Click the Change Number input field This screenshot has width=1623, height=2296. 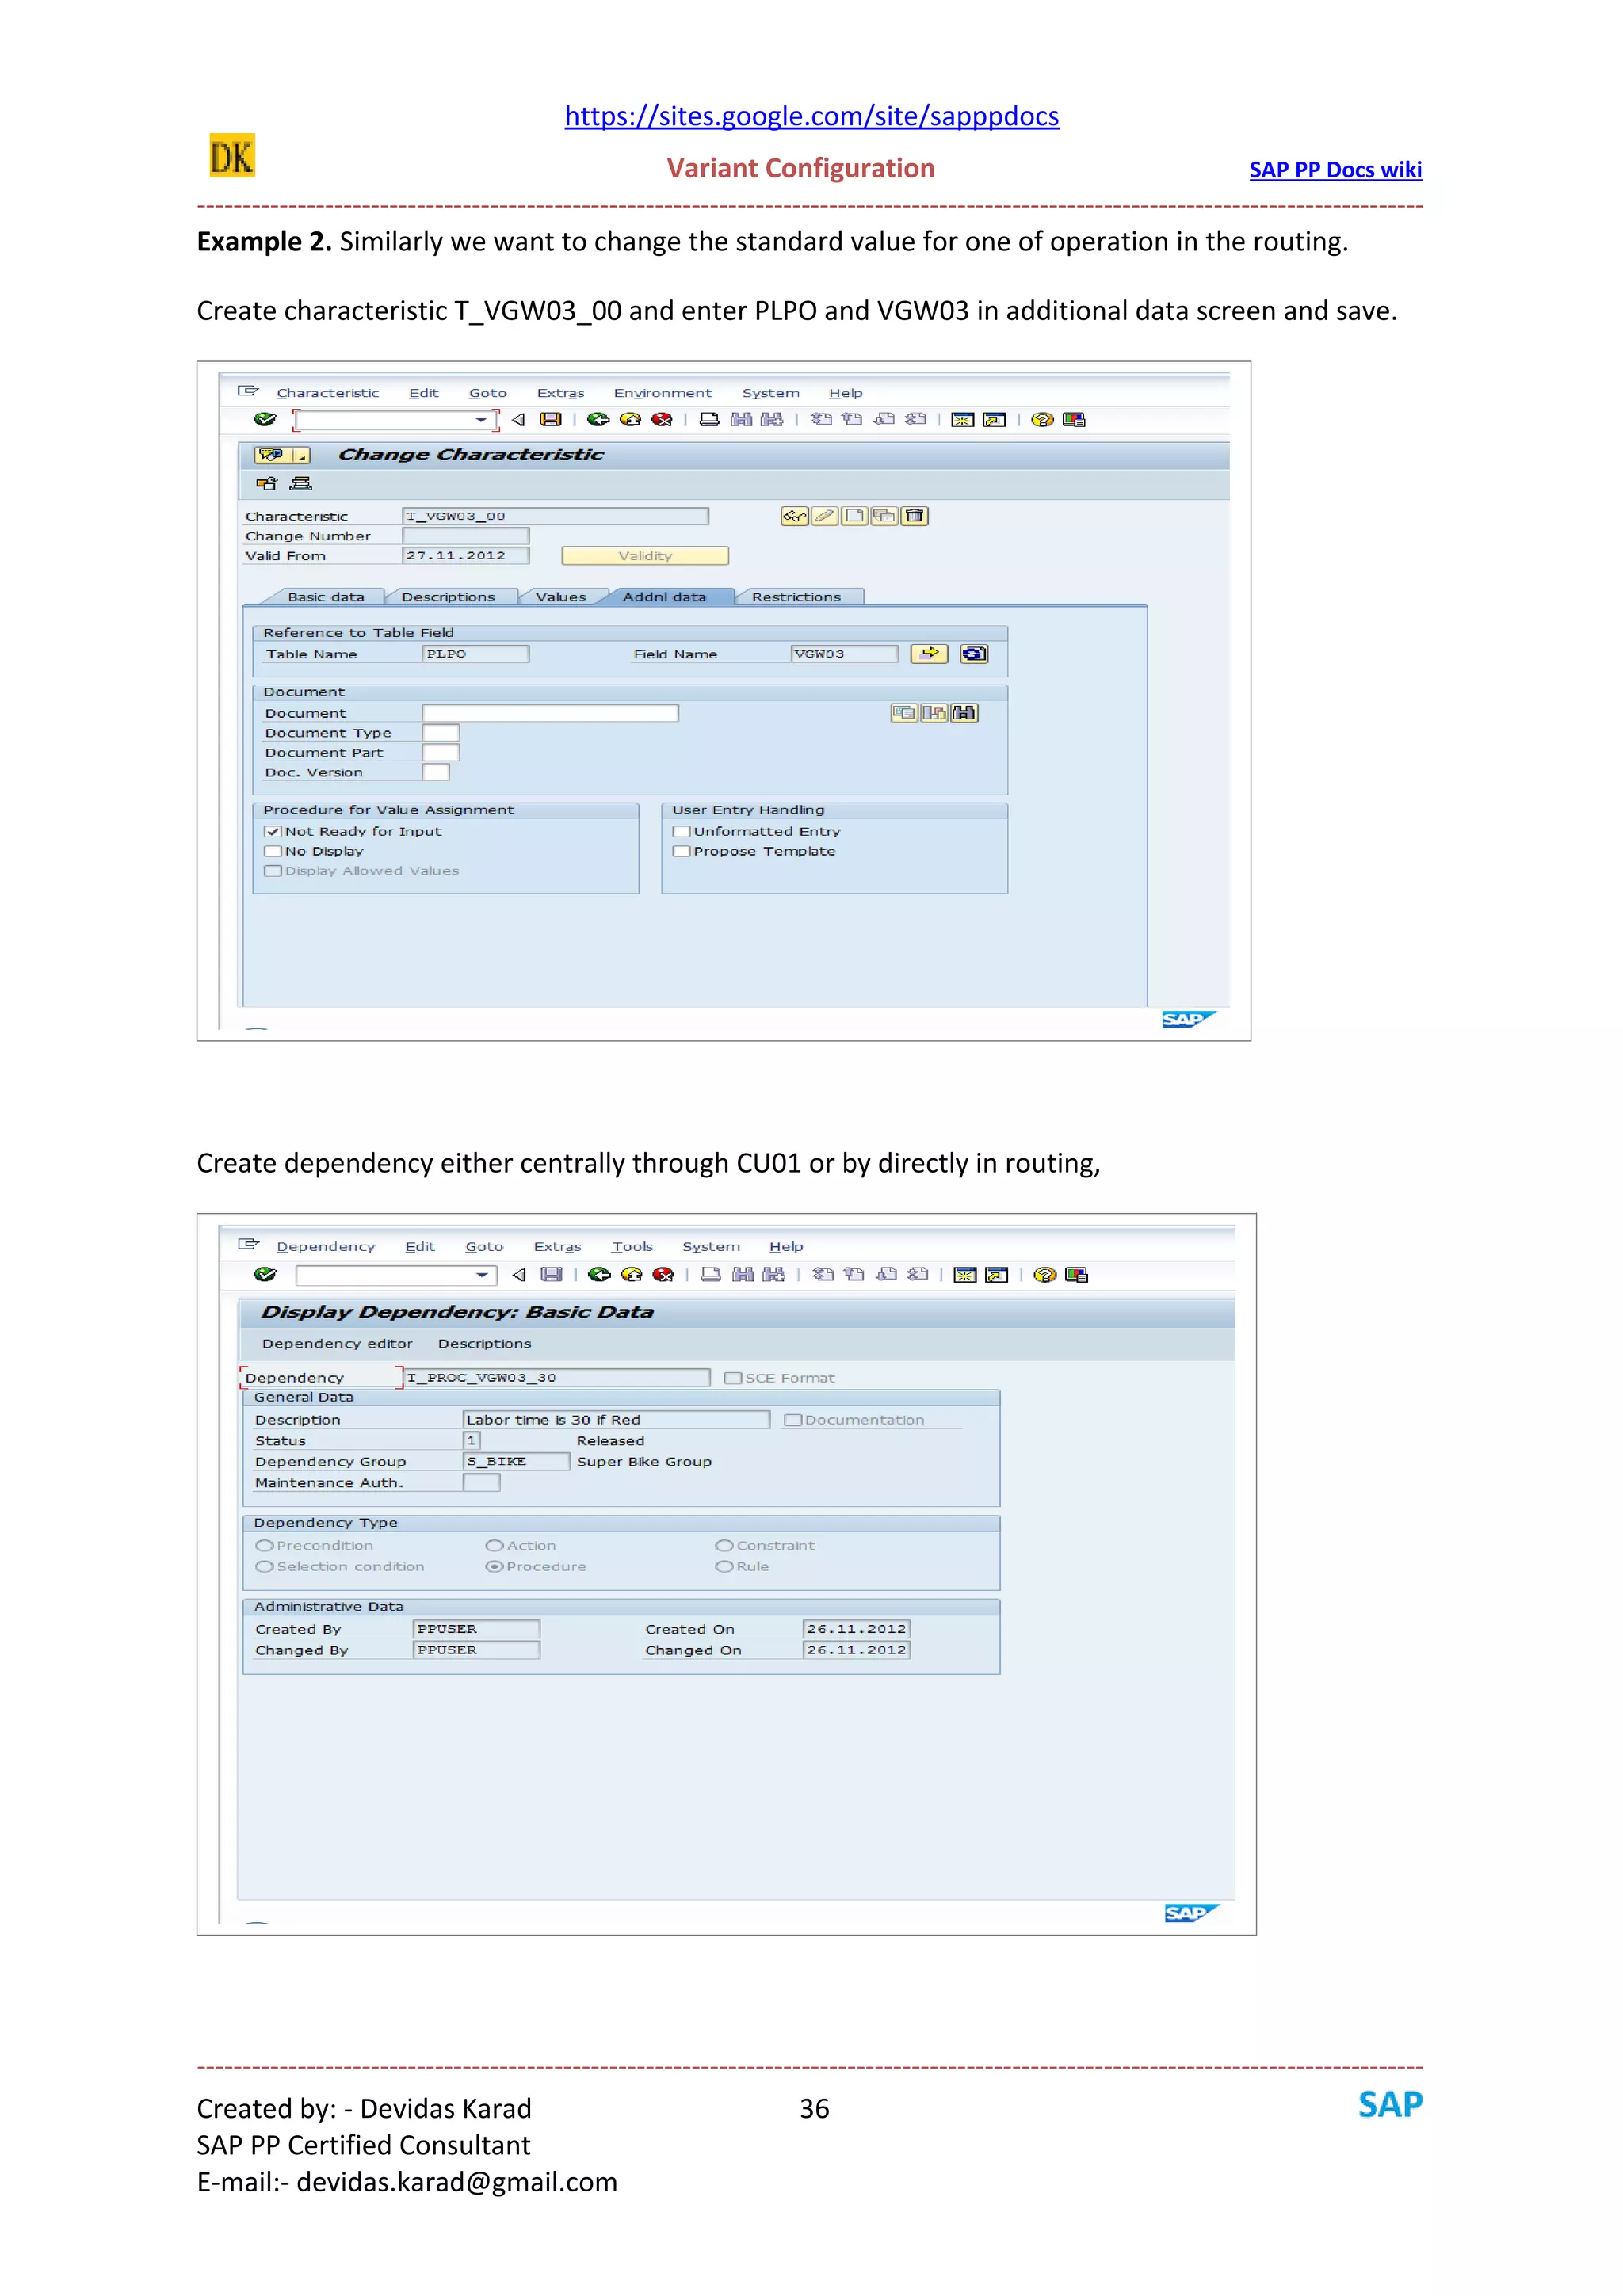[x=466, y=536]
